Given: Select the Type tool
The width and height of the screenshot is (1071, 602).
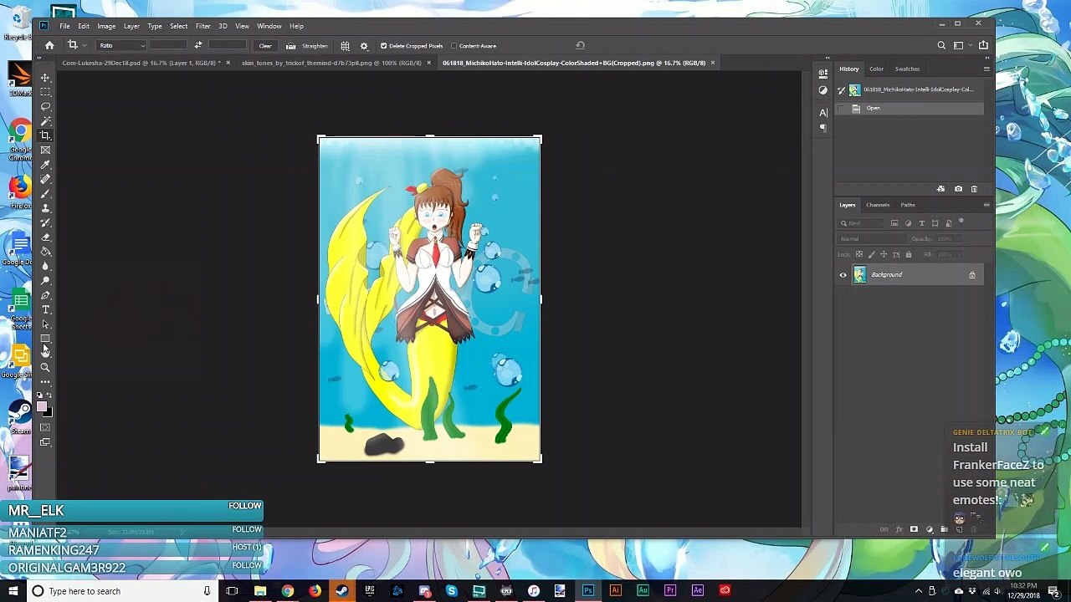Looking at the screenshot, I should (45, 309).
